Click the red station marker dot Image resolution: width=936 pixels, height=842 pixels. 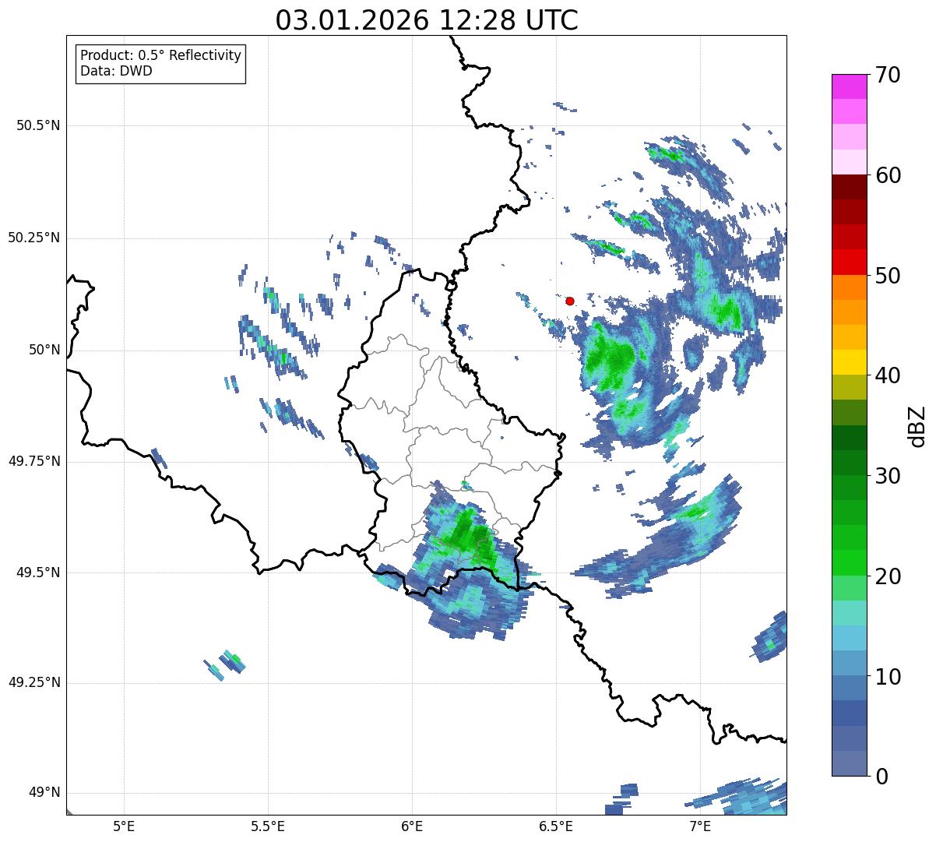coord(570,301)
